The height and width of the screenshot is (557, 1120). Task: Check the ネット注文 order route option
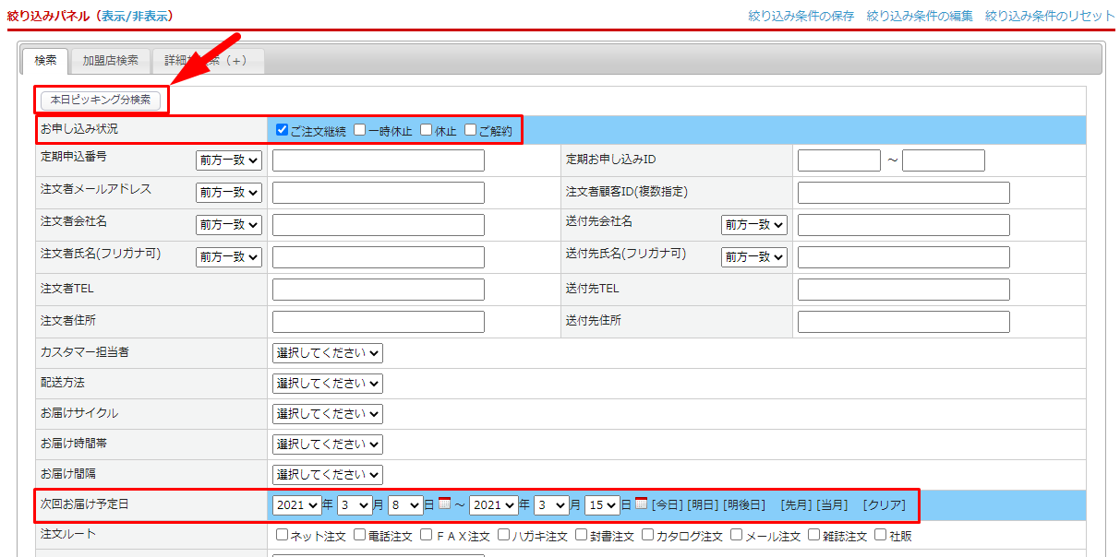pos(283,535)
